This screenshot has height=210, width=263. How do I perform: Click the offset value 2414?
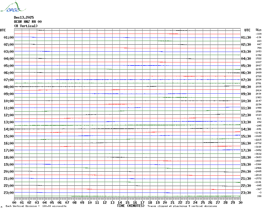coord(258,90)
